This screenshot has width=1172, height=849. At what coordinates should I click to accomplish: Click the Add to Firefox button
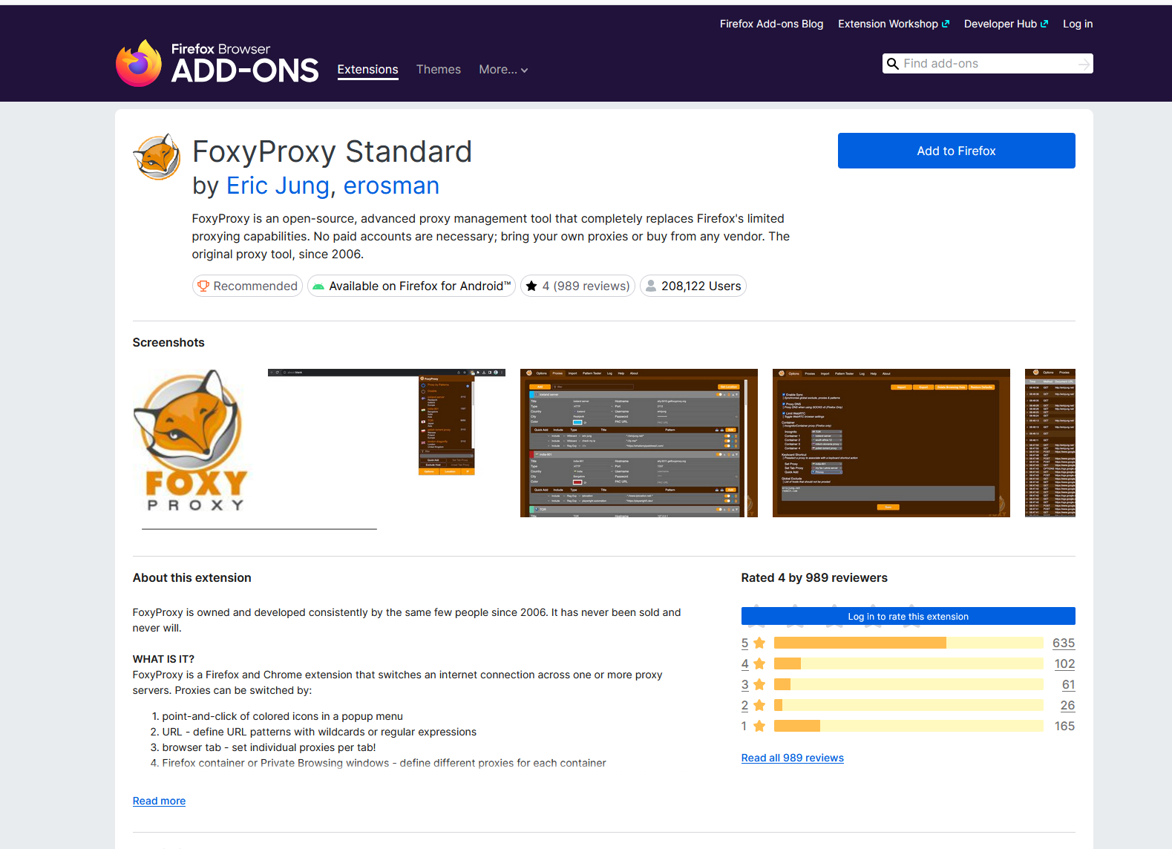[956, 151]
